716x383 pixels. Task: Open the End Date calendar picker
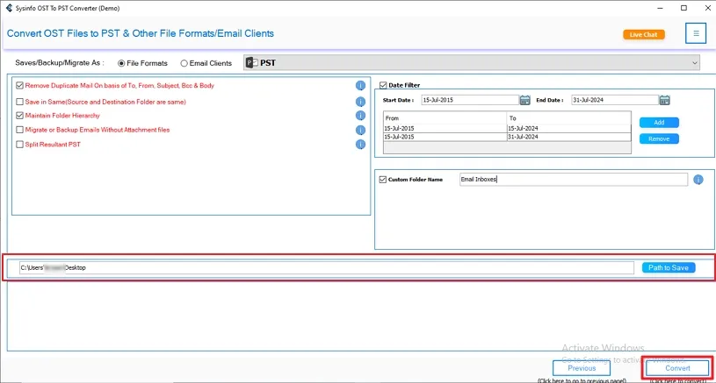point(664,100)
